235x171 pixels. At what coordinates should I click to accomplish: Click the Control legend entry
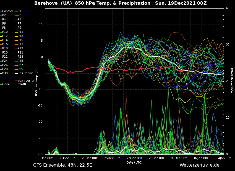coord(7,11)
